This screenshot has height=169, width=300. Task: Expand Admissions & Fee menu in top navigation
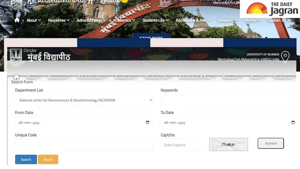point(193,20)
